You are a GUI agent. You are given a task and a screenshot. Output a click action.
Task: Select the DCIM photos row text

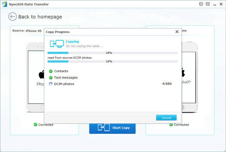[x=64, y=84]
